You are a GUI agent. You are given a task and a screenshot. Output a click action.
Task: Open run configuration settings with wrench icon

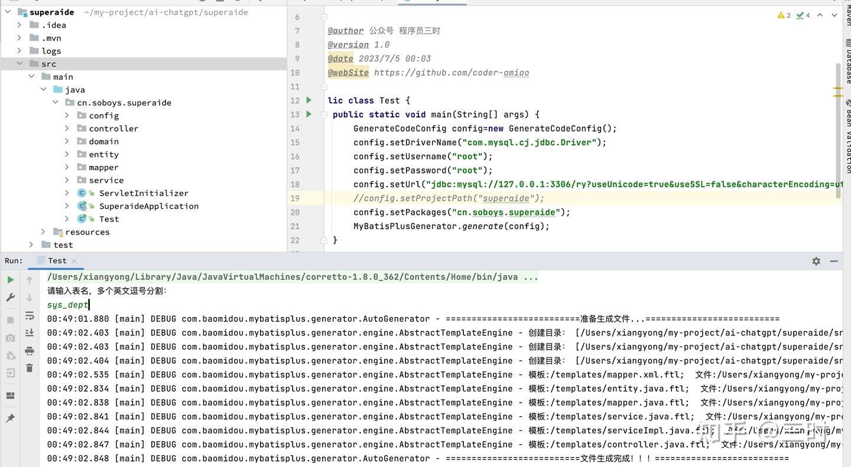coord(10,296)
